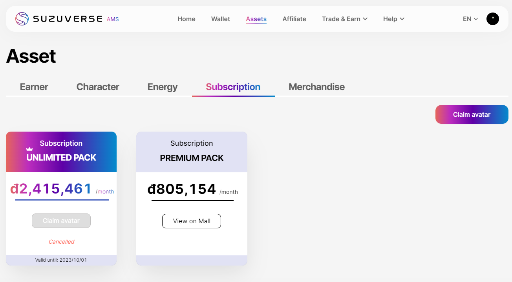Image resolution: width=512 pixels, height=282 pixels.
Task: Open the Energy tab
Action: (163, 87)
